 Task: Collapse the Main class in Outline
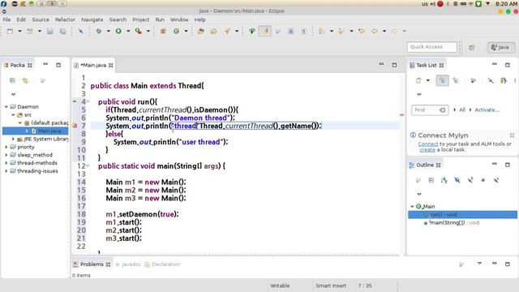point(412,206)
